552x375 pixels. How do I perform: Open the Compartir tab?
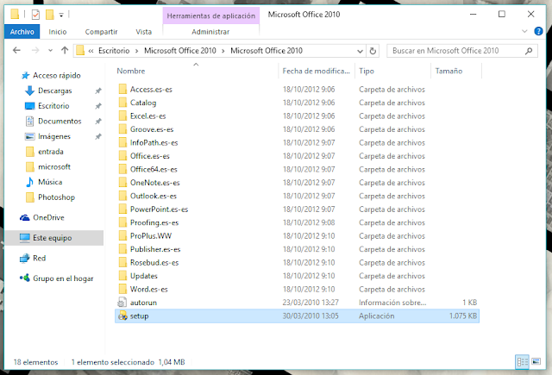101,32
